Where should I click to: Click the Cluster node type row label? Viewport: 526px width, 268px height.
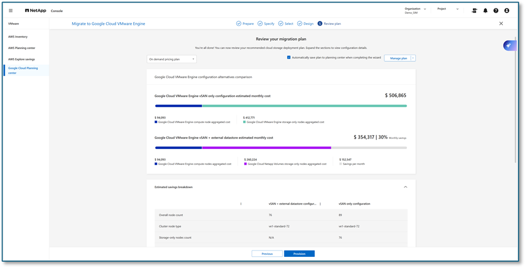click(170, 226)
